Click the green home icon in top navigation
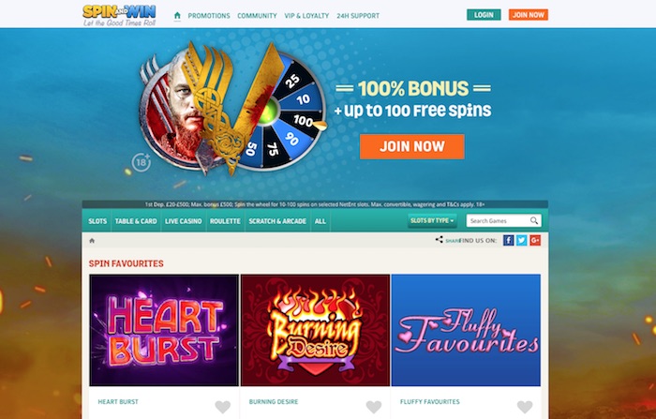Image resolution: width=656 pixels, height=419 pixels. tap(177, 16)
